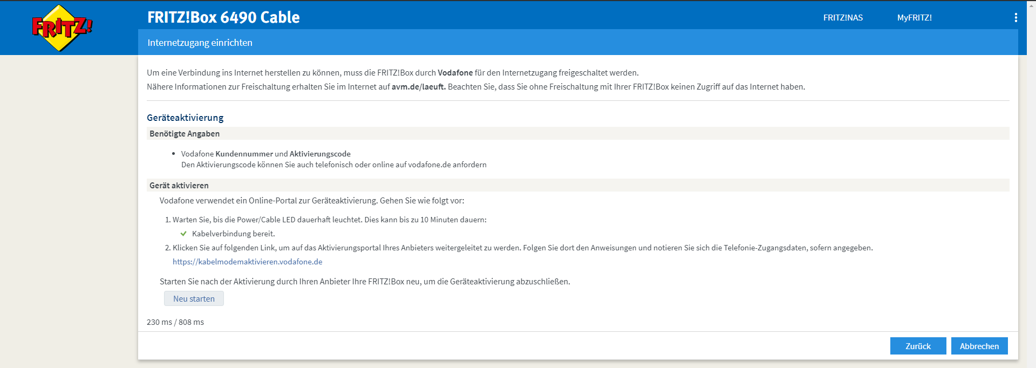Click the Starten Sie nach der Aktivierung line
Image resolution: width=1036 pixels, height=368 pixels.
point(365,282)
